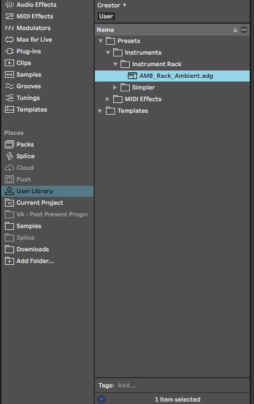Open the Push place

[x=24, y=180]
